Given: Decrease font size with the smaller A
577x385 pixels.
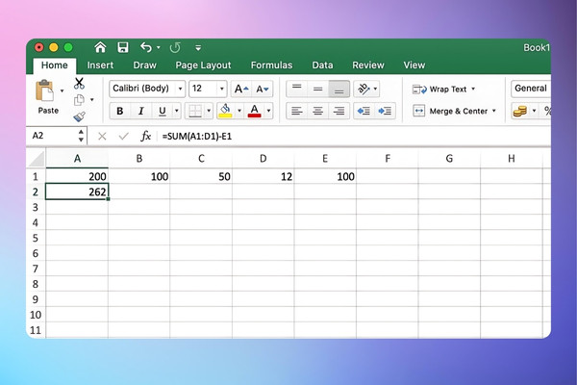Looking at the screenshot, I should tap(263, 89).
